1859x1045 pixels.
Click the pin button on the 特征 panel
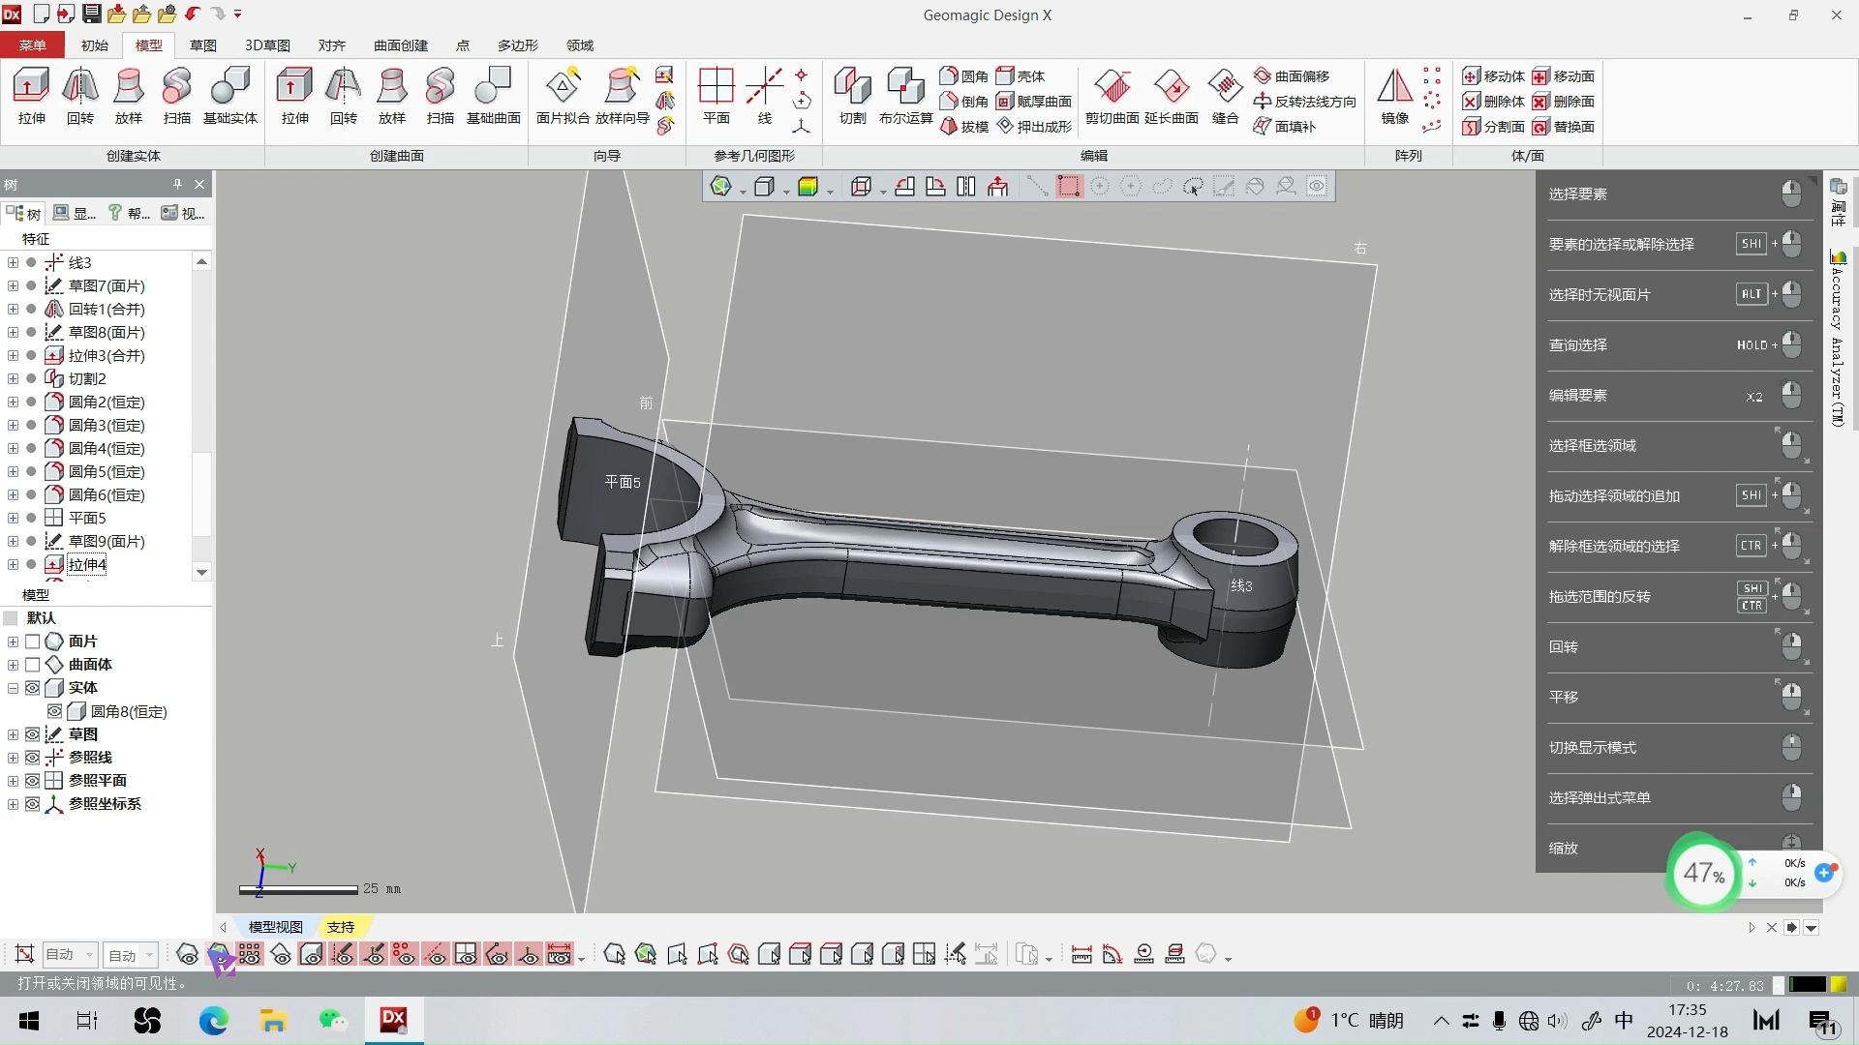176,183
